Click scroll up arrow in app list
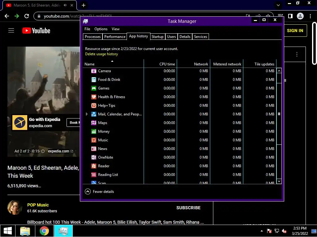 pyautogui.click(x=279, y=71)
